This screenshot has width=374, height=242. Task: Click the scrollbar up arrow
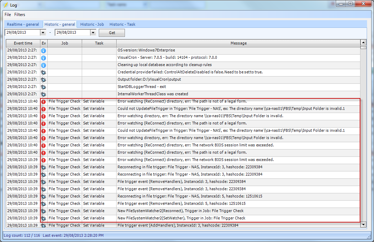pyautogui.click(x=363, y=42)
